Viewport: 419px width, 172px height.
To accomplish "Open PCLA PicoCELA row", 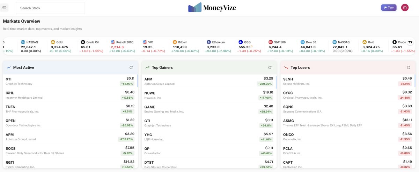I will click(x=347, y=150).
